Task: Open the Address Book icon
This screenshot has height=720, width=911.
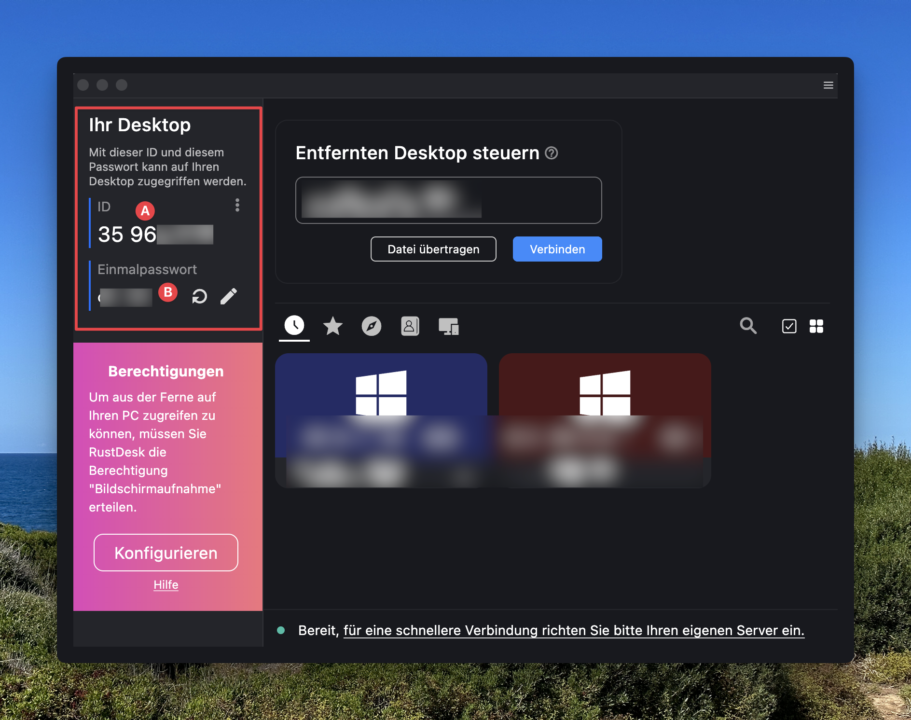Action: pyautogui.click(x=410, y=326)
